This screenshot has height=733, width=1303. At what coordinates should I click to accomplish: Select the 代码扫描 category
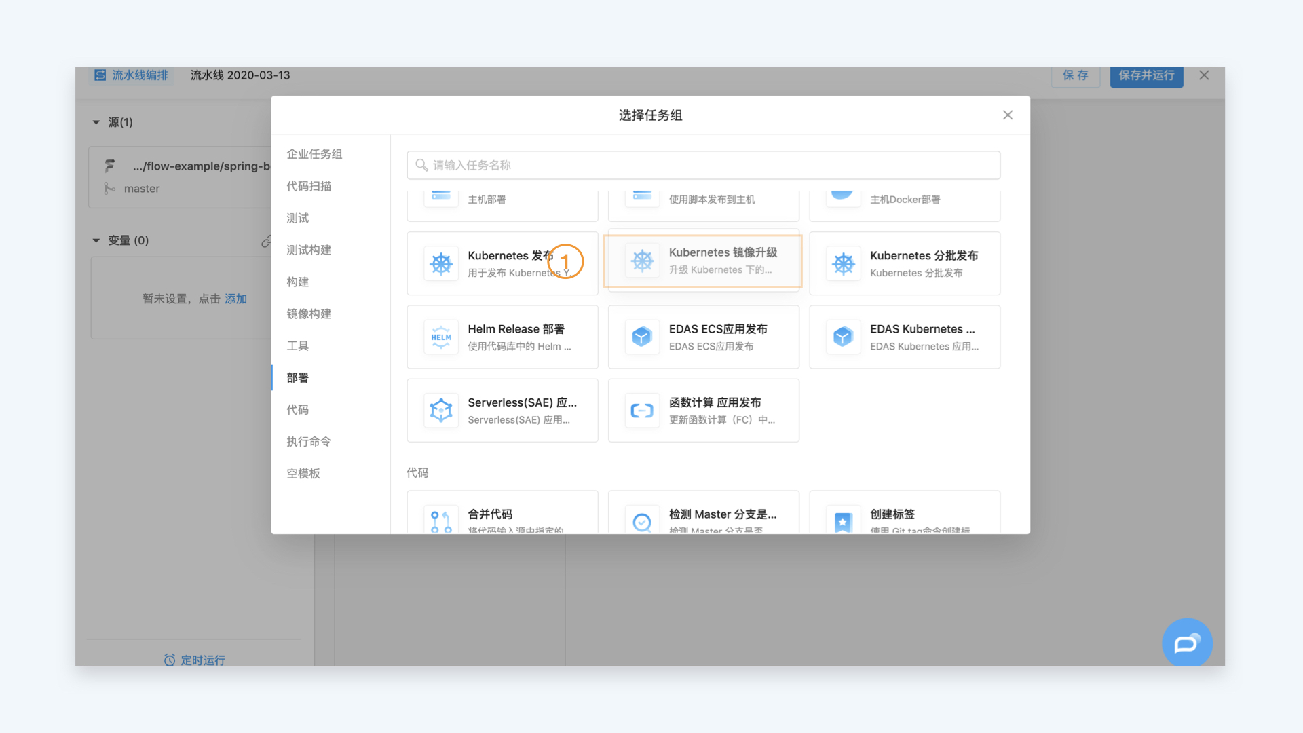pos(309,186)
